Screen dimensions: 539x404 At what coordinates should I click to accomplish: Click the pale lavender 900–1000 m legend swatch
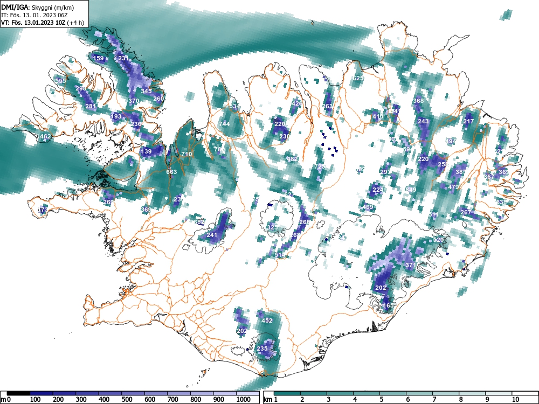[225, 393]
